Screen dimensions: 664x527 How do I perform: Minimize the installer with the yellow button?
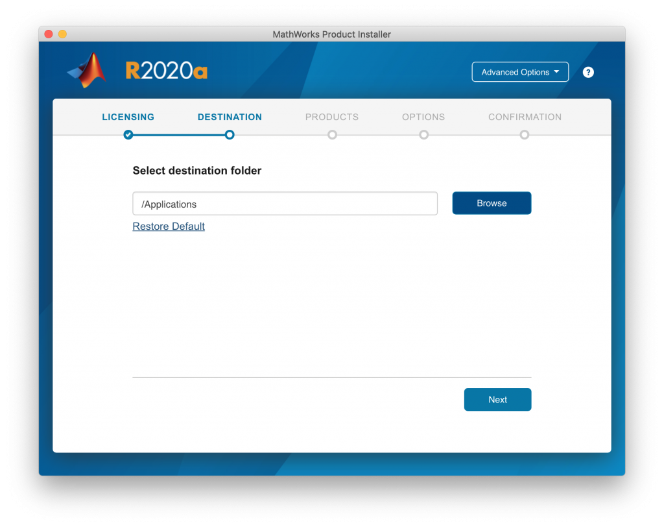coord(62,34)
